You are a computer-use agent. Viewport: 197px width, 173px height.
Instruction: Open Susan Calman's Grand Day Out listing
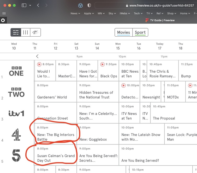(56, 155)
